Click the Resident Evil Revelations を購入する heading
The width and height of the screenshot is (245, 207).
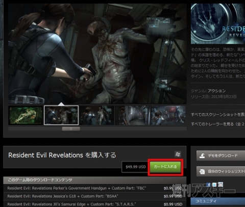[62, 155]
